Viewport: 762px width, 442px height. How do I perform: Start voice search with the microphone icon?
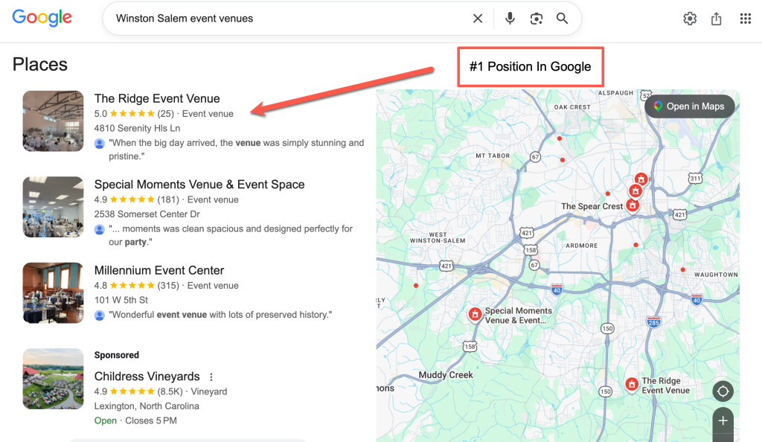coord(510,19)
